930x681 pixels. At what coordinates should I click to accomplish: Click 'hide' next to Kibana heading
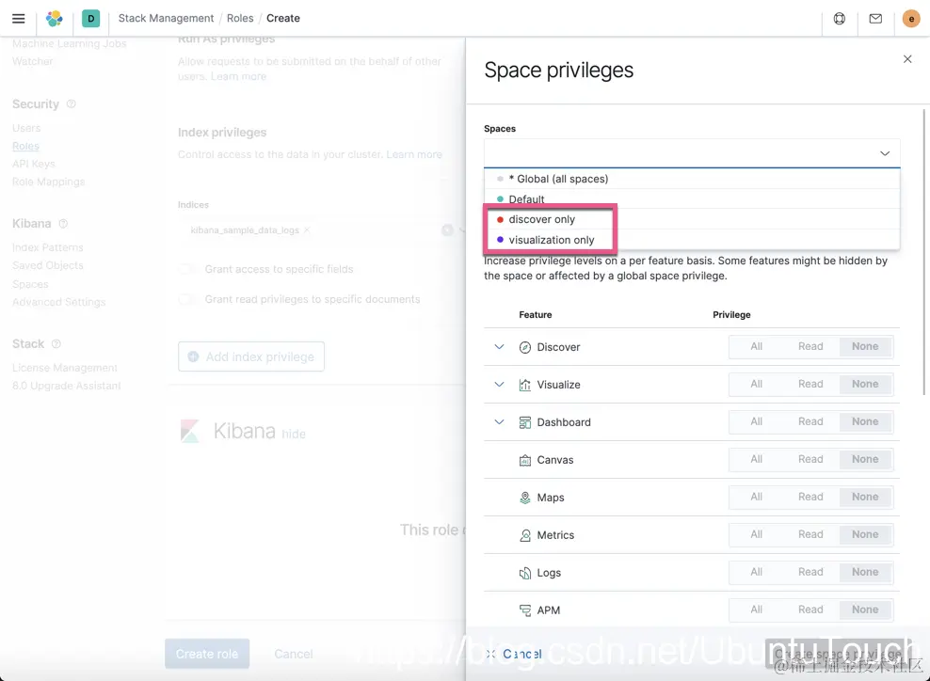coord(294,434)
